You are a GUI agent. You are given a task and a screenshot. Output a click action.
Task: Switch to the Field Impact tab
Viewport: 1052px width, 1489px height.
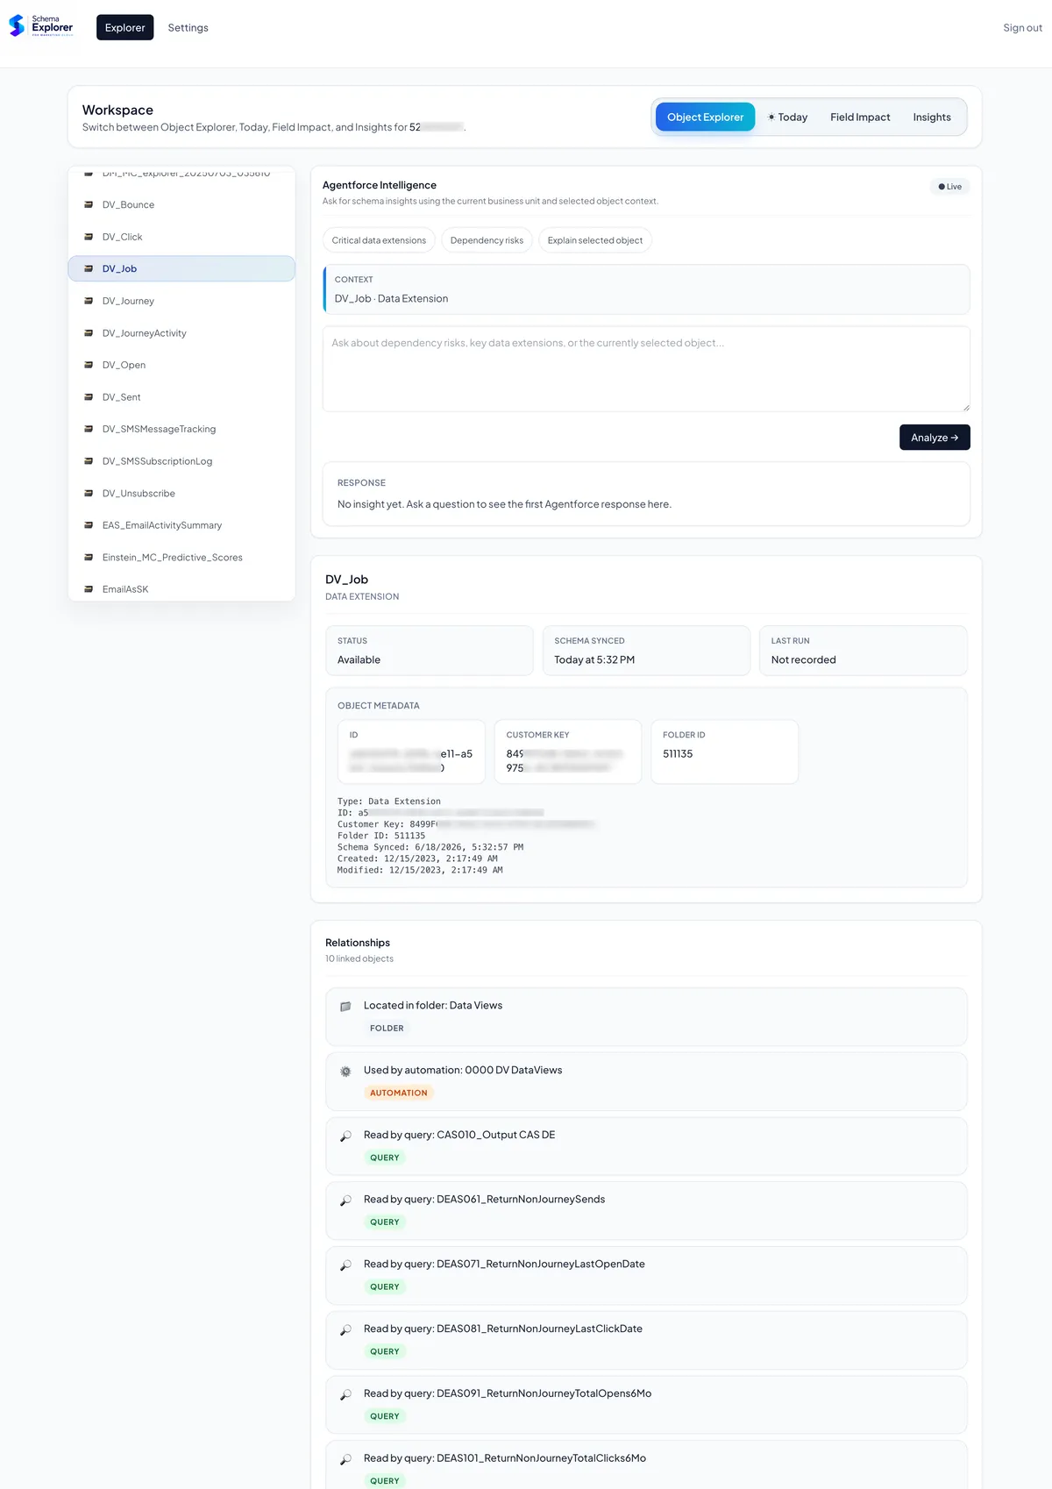click(860, 117)
